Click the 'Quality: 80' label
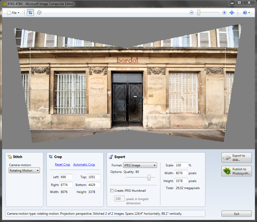The width and height of the screenshot is (257, 222). 131,172
